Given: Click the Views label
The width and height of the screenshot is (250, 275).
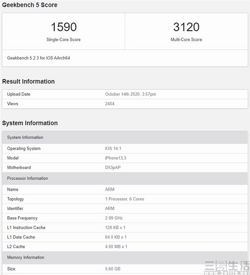Looking at the screenshot, I should [x=12, y=104].
